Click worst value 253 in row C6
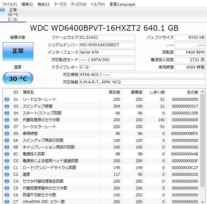The width and height of the screenshot is (207, 204). click(x=139, y=195)
